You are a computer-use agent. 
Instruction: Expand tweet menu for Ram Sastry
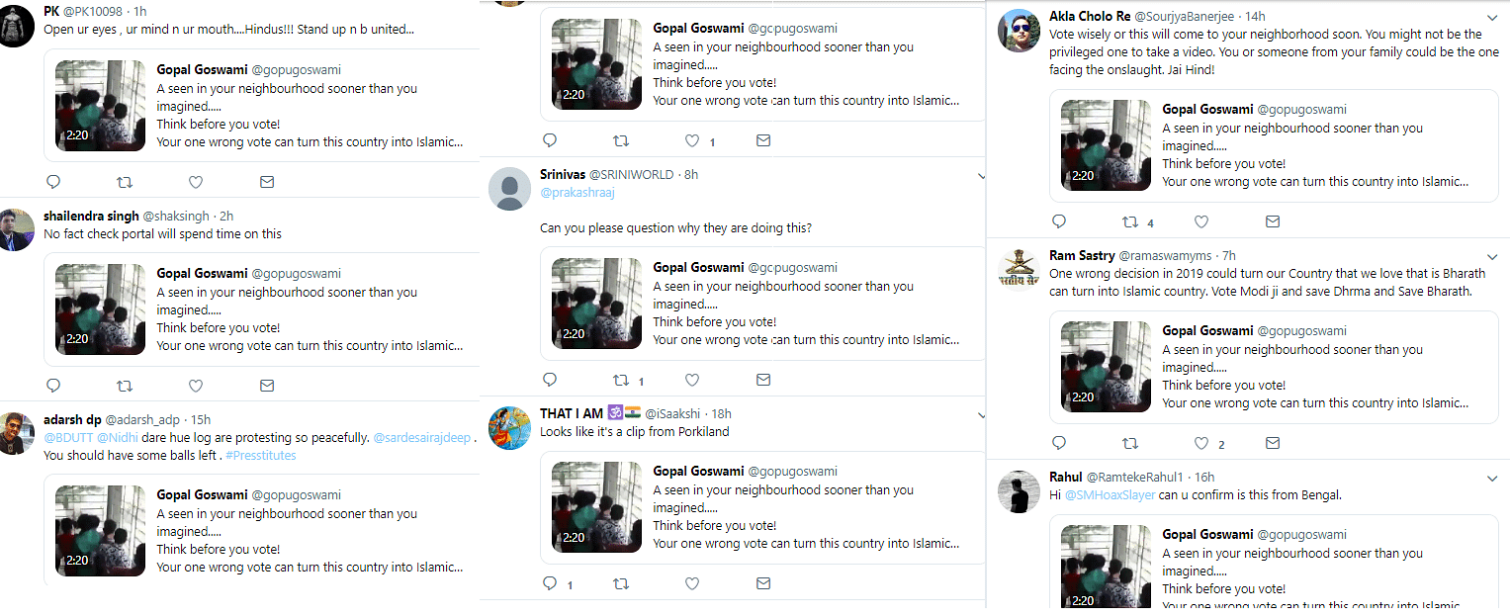point(1492,257)
